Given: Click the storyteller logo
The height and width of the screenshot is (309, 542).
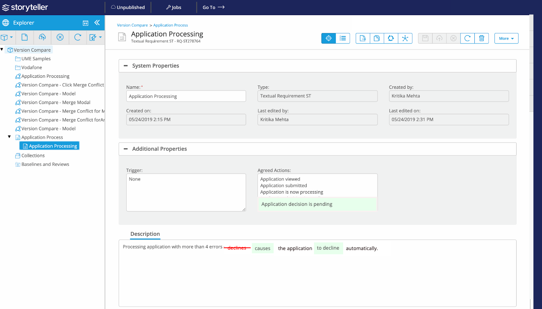Looking at the screenshot, I should pyautogui.click(x=25, y=7).
